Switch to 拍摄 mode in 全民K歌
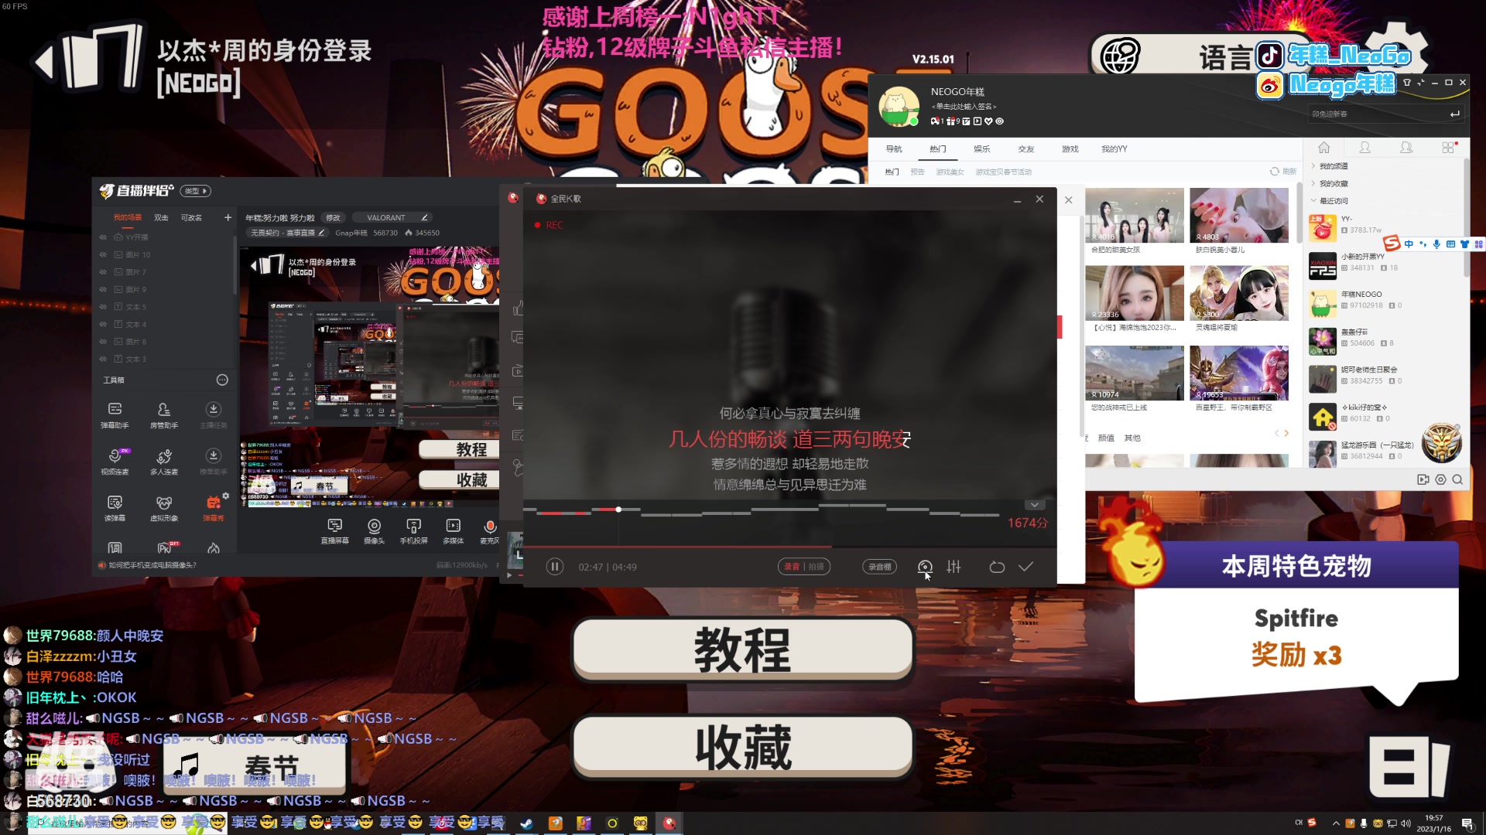The width and height of the screenshot is (1486, 835). (x=816, y=567)
